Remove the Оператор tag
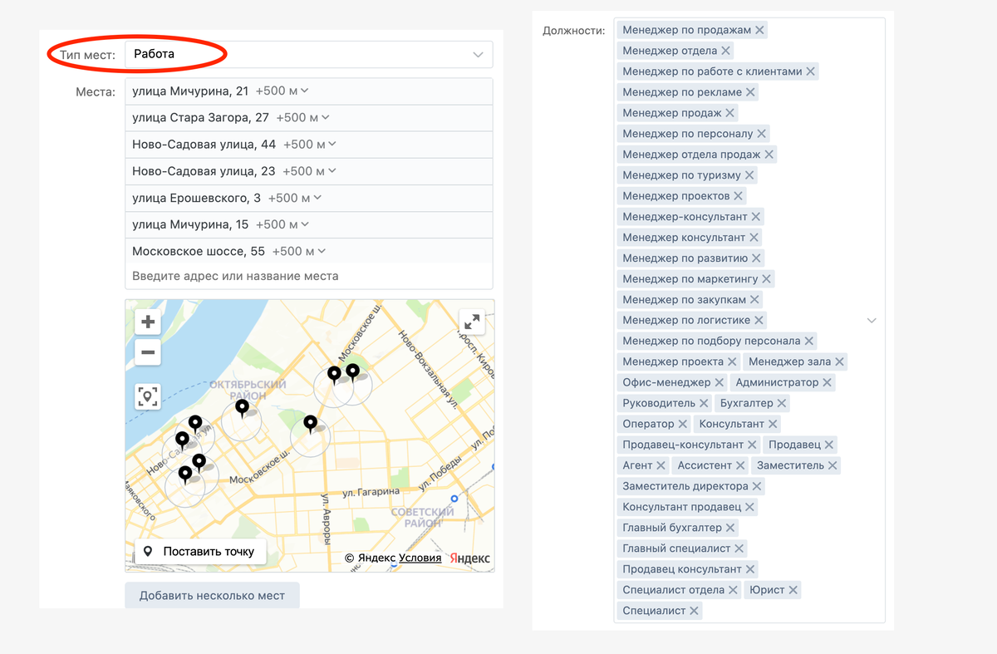The height and width of the screenshot is (654, 997). click(683, 424)
